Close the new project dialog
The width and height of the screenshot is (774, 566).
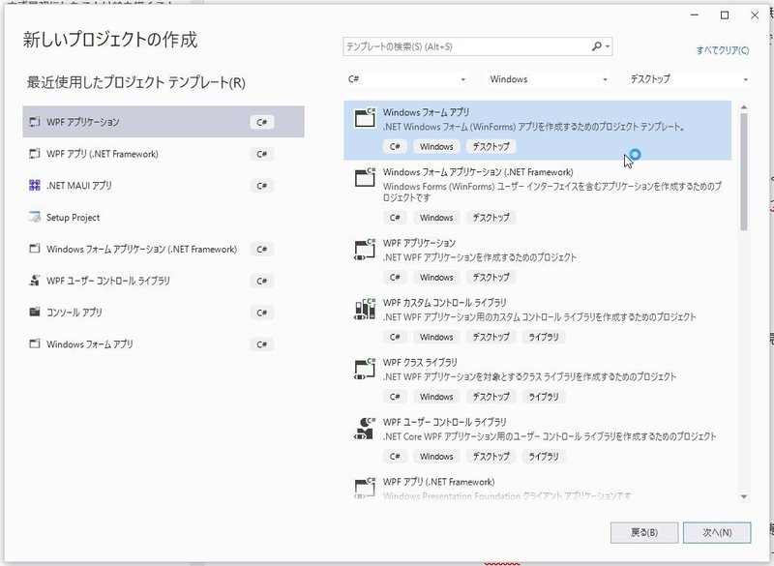[755, 15]
